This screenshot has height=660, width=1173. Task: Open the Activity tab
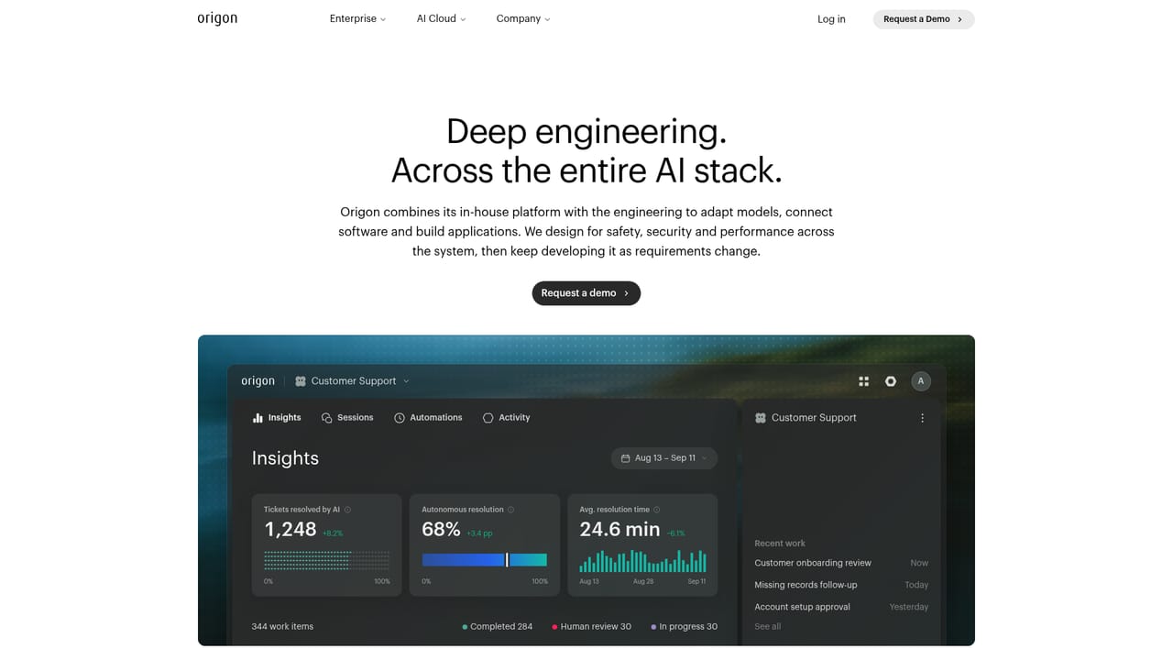506,418
